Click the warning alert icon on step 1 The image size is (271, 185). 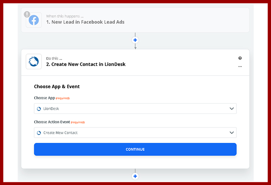pyautogui.click(x=27, y=14)
